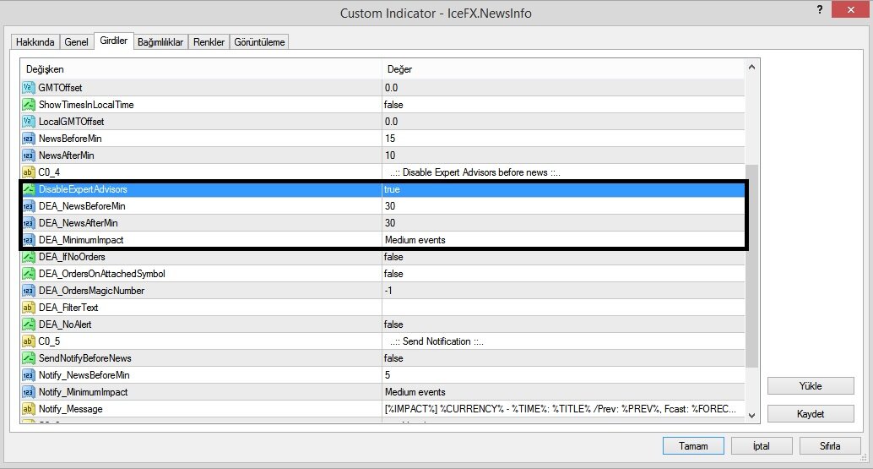Click the DEA_NewsBeforeMin integer icon
The width and height of the screenshot is (873, 469).
pyautogui.click(x=29, y=206)
